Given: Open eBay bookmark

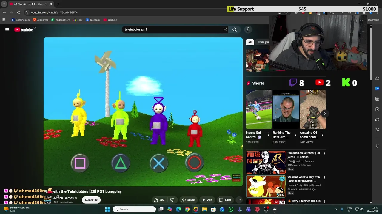Looking at the screenshot, I should tap(78, 20).
